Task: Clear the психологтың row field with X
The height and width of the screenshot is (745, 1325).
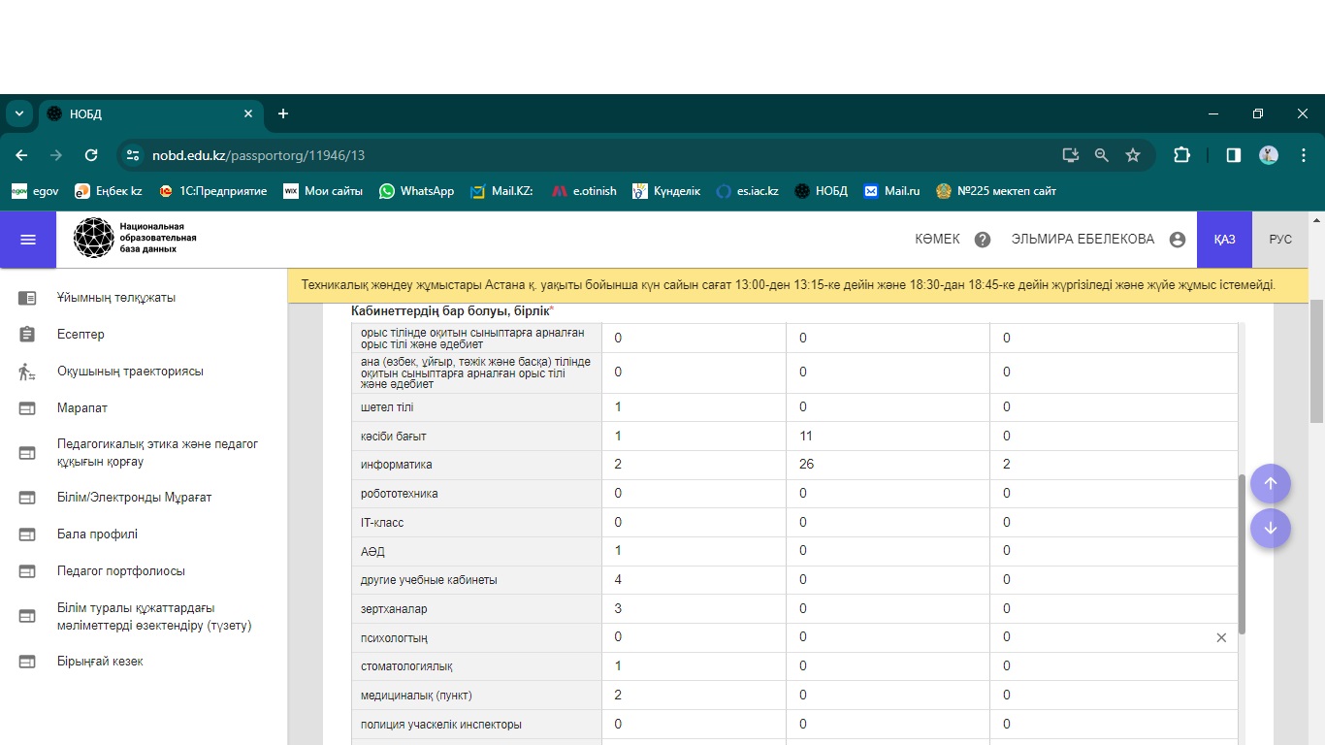Action: click(1221, 637)
